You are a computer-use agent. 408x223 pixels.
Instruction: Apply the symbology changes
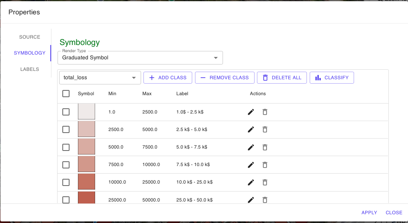[369, 213]
